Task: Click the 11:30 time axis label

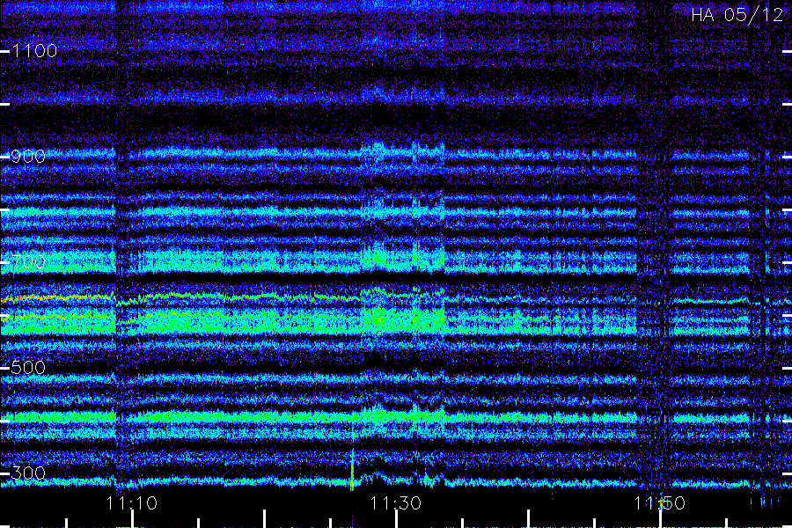Action: coord(395,502)
